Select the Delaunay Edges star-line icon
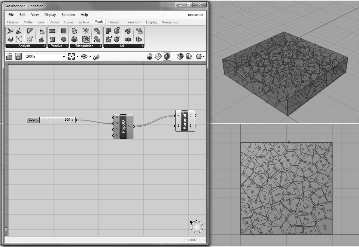The width and height of the screenshot is (359, 247). tap(86, 31)
